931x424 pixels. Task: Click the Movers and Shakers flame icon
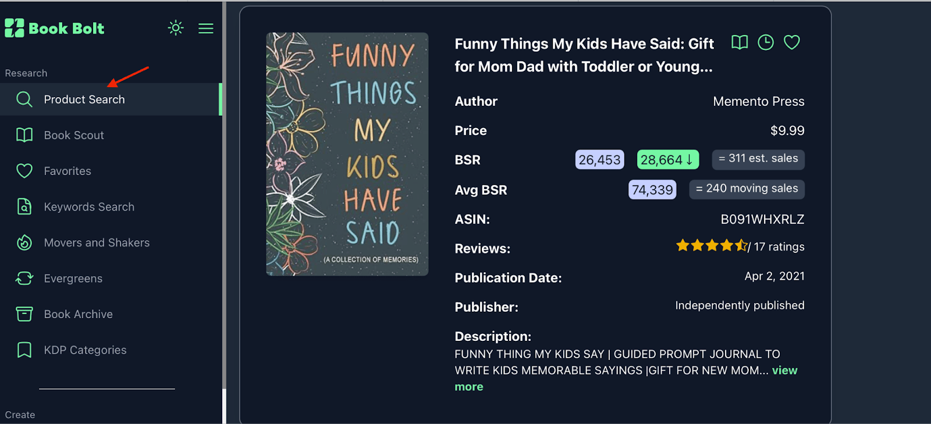[24, 243]
